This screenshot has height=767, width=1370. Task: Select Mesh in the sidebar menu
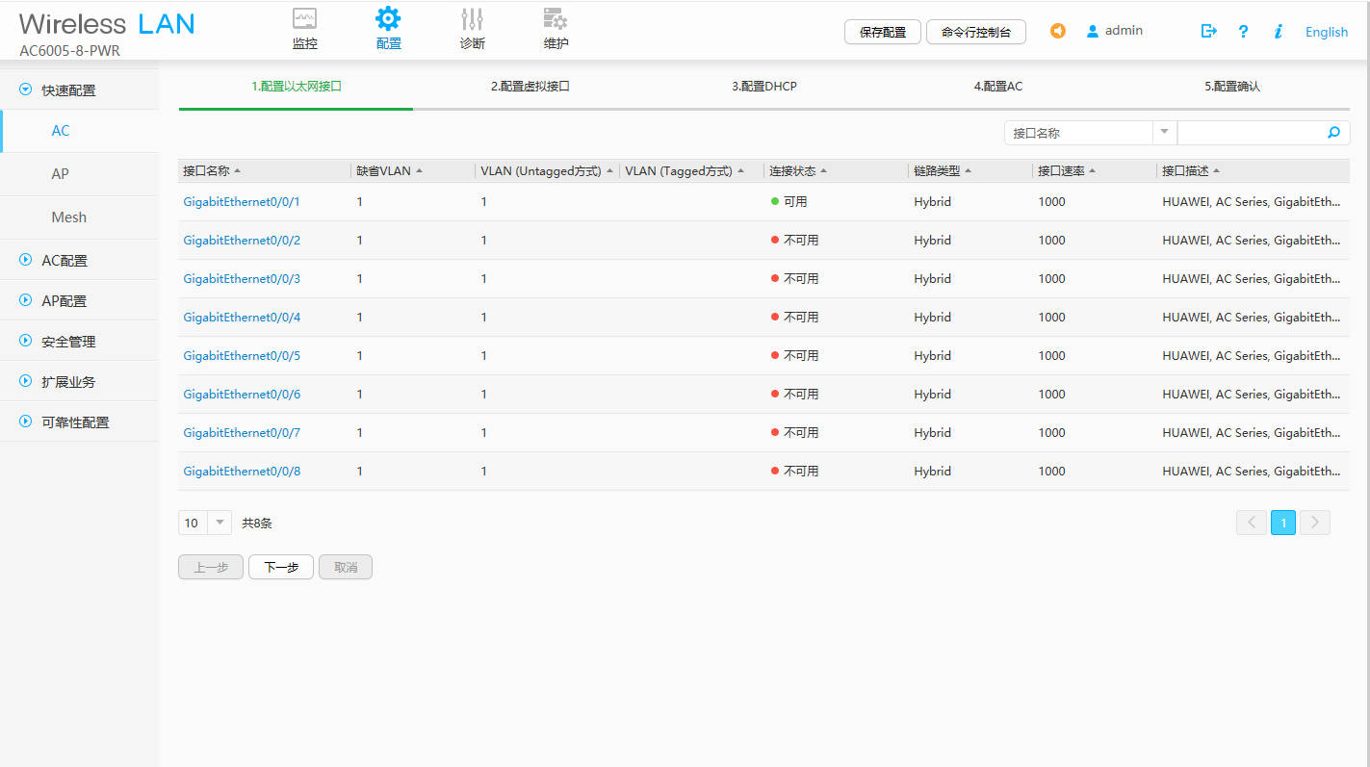tap(68, 217)
